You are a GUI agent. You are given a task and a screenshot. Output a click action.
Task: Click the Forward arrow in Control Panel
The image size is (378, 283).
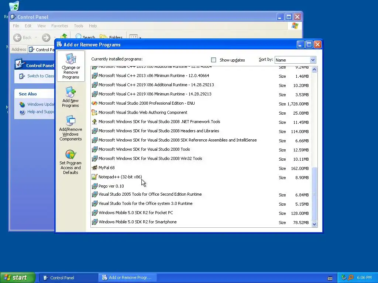[46, 38]
